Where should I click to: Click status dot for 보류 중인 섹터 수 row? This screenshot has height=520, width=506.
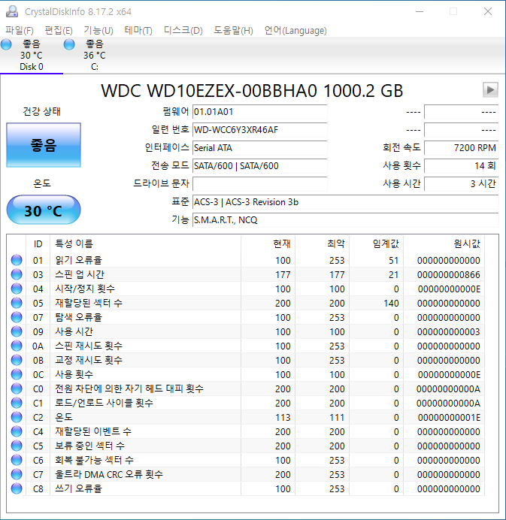coord(17,446)
